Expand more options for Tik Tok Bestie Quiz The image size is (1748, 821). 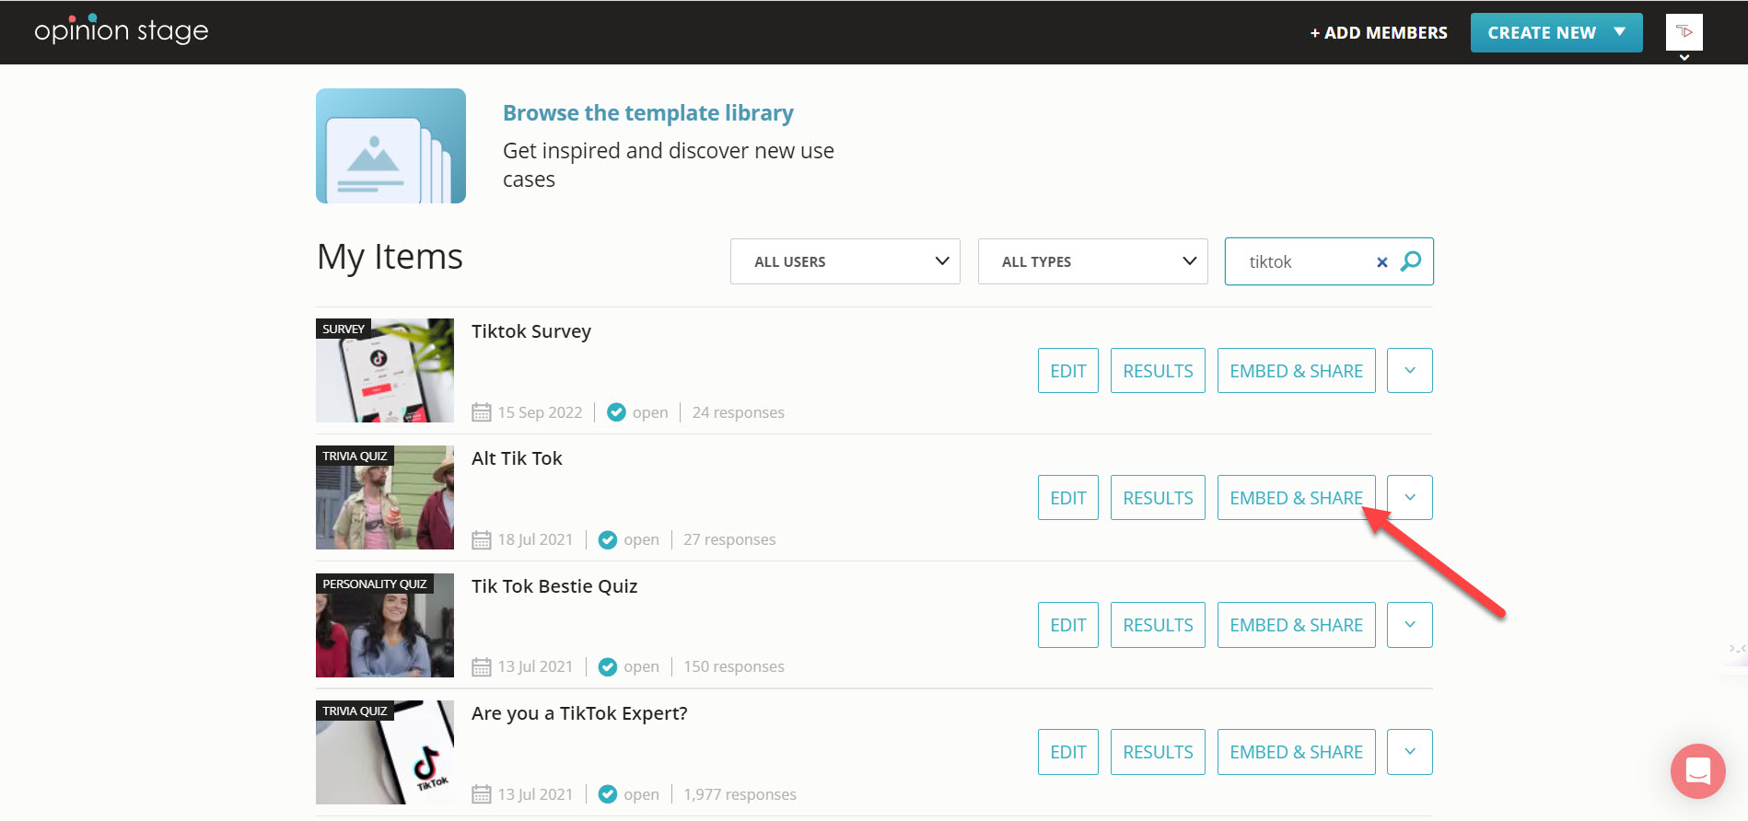tap(1409, 624)
